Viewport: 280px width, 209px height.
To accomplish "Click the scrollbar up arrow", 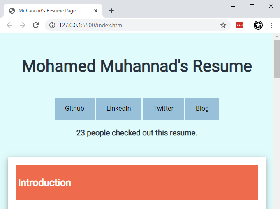I will click(x=277, y=36).
